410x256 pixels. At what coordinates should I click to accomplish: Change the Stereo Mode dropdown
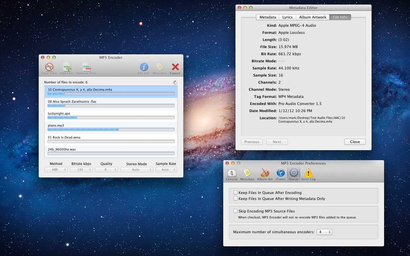(137, 170)
